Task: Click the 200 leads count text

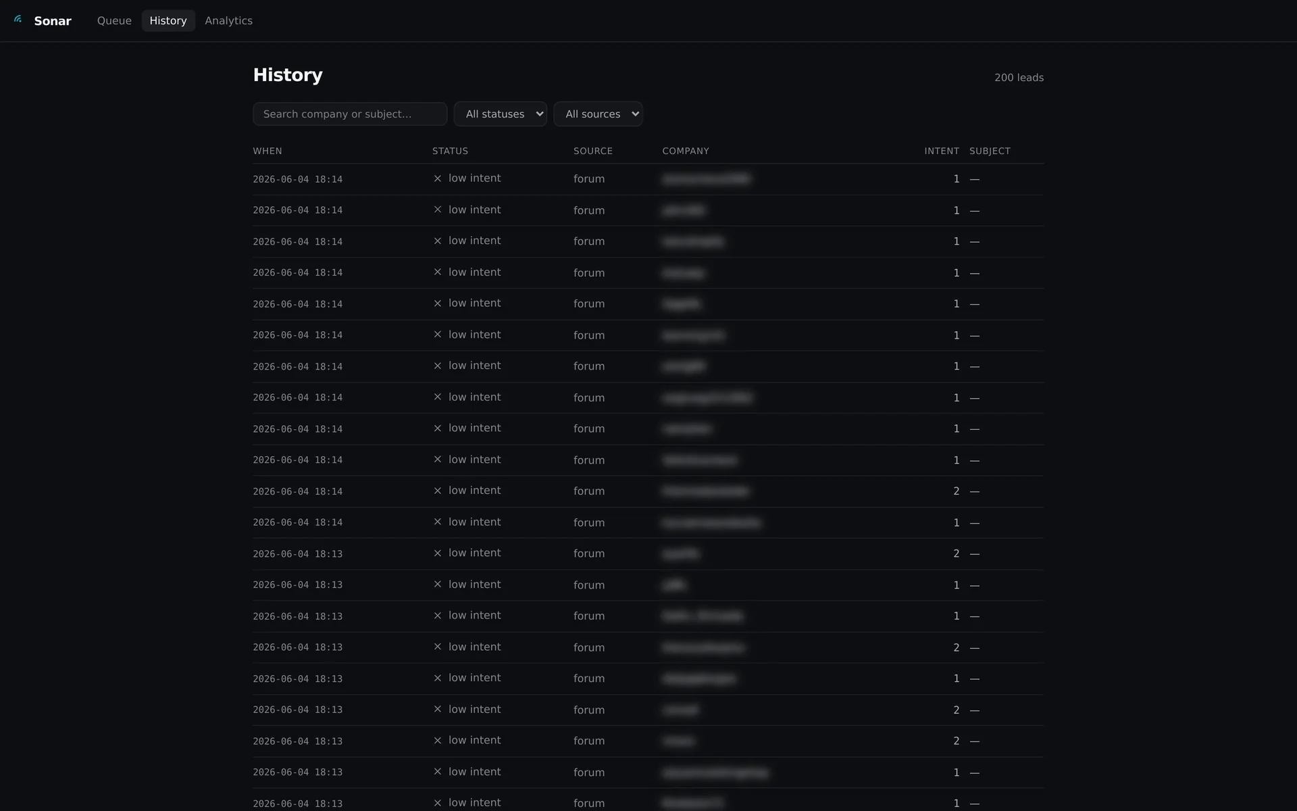Action: click(x=1019, y=78)
